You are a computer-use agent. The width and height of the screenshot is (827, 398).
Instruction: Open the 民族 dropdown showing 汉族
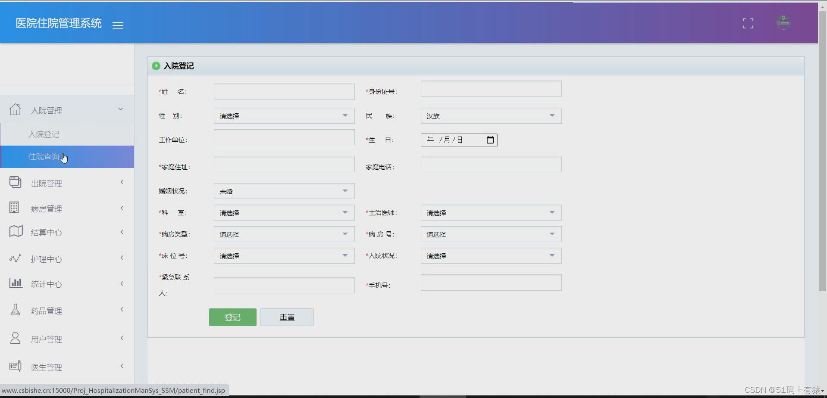point(491,115)
